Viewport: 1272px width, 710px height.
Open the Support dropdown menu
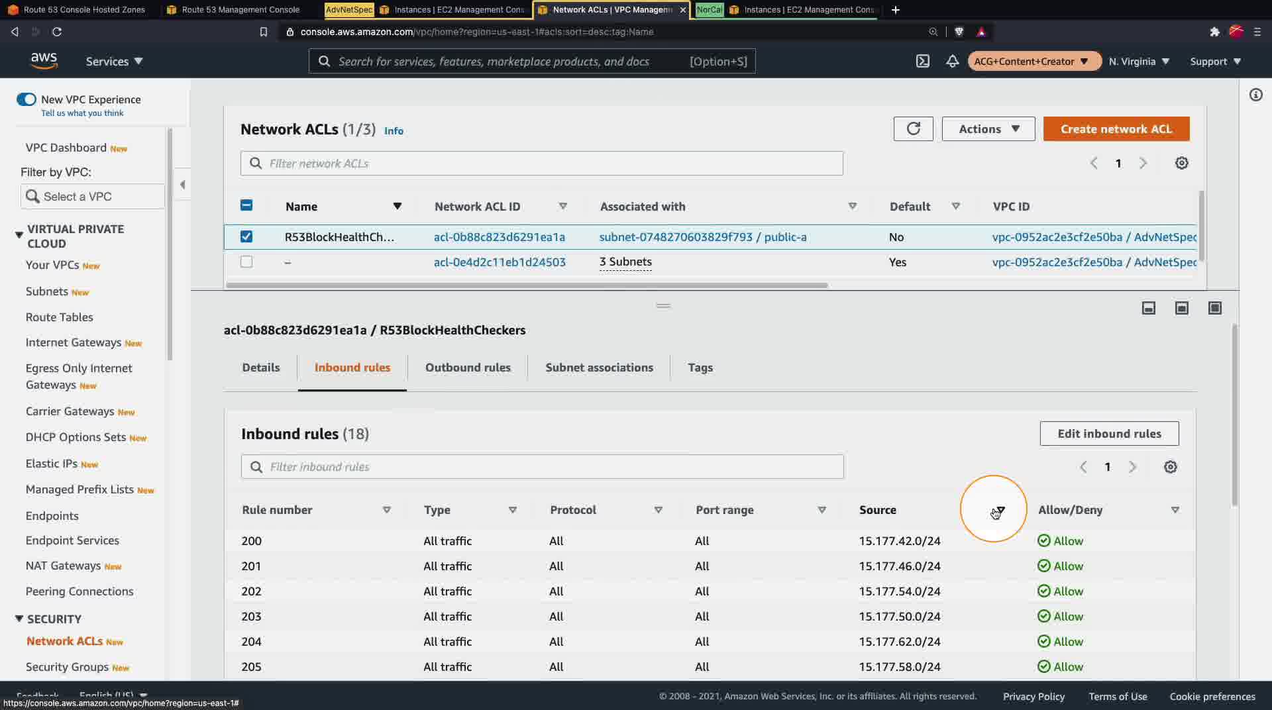(x=1215, y=61)
